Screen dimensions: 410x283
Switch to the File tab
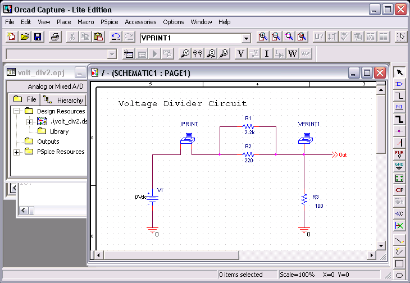24,99
